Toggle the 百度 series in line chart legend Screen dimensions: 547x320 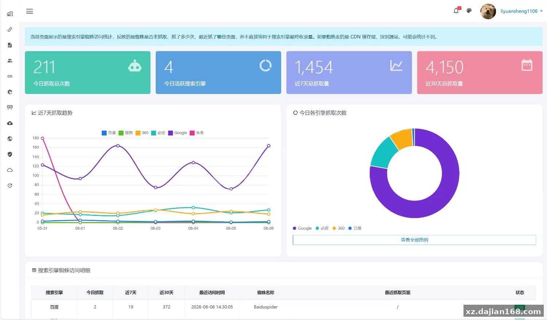(x=109, y=133)
